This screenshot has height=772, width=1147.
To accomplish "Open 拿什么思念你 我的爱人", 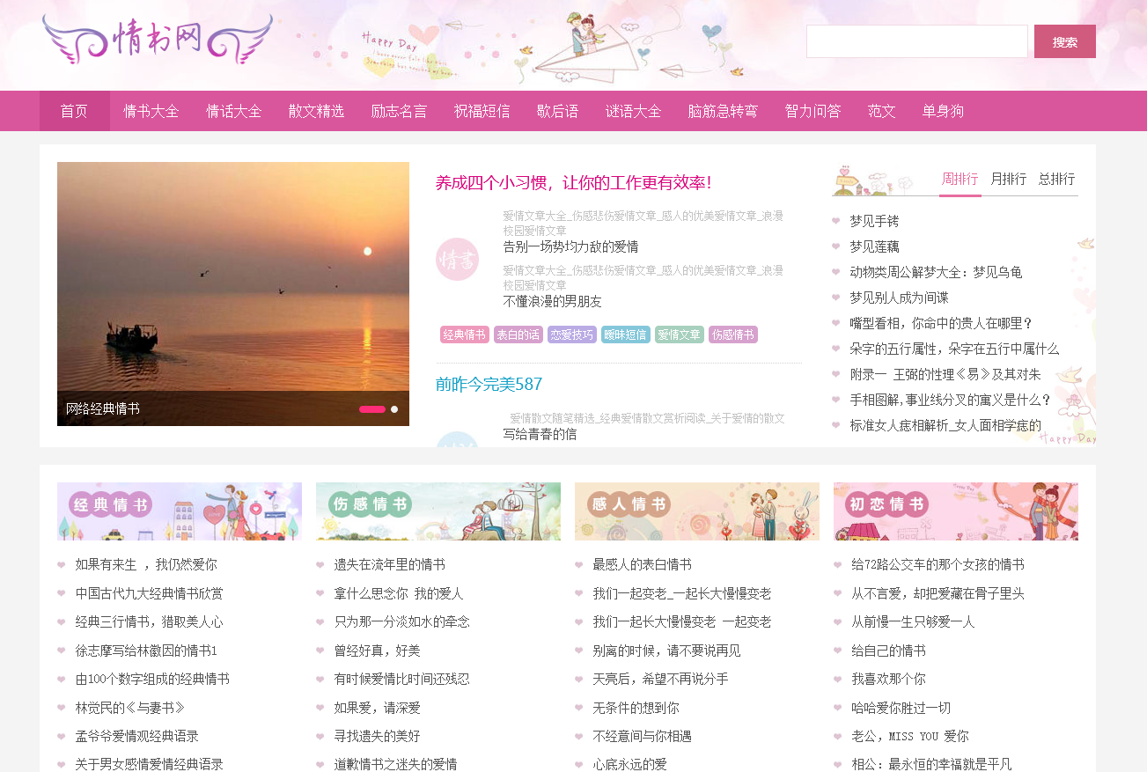I will pyautogui.click(x=399, y=593).
